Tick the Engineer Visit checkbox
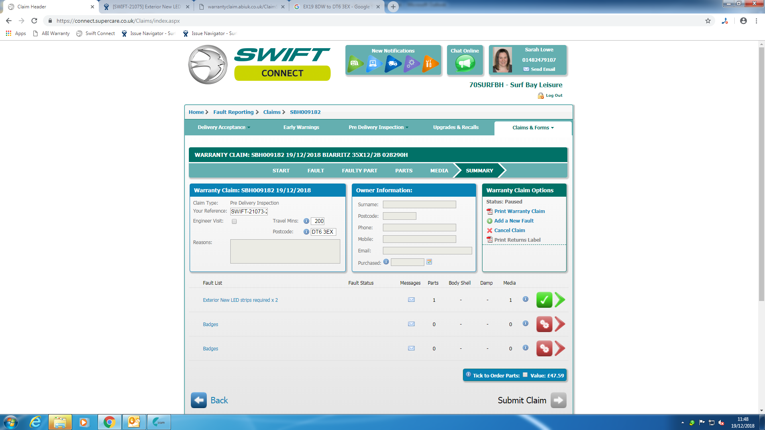The width and height of the screenshot is (765, 430). click(x=234, y=221)
